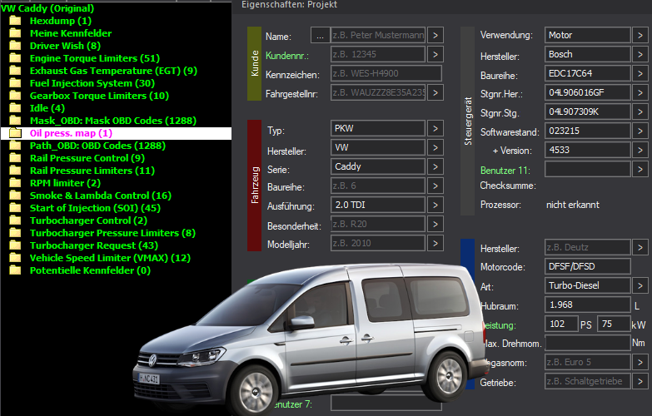
Task: Open the arrow next to Serie Caddy
Action: tap(435, 166)
